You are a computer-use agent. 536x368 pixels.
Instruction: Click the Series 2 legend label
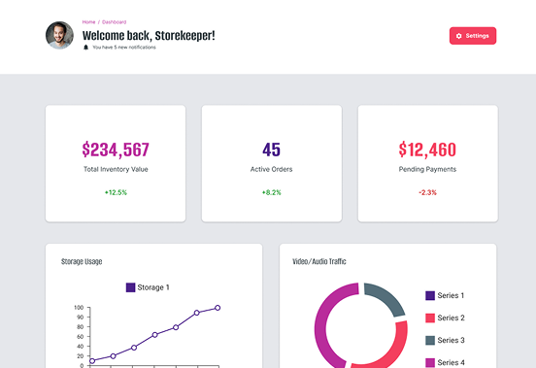[x=451, y=318]
